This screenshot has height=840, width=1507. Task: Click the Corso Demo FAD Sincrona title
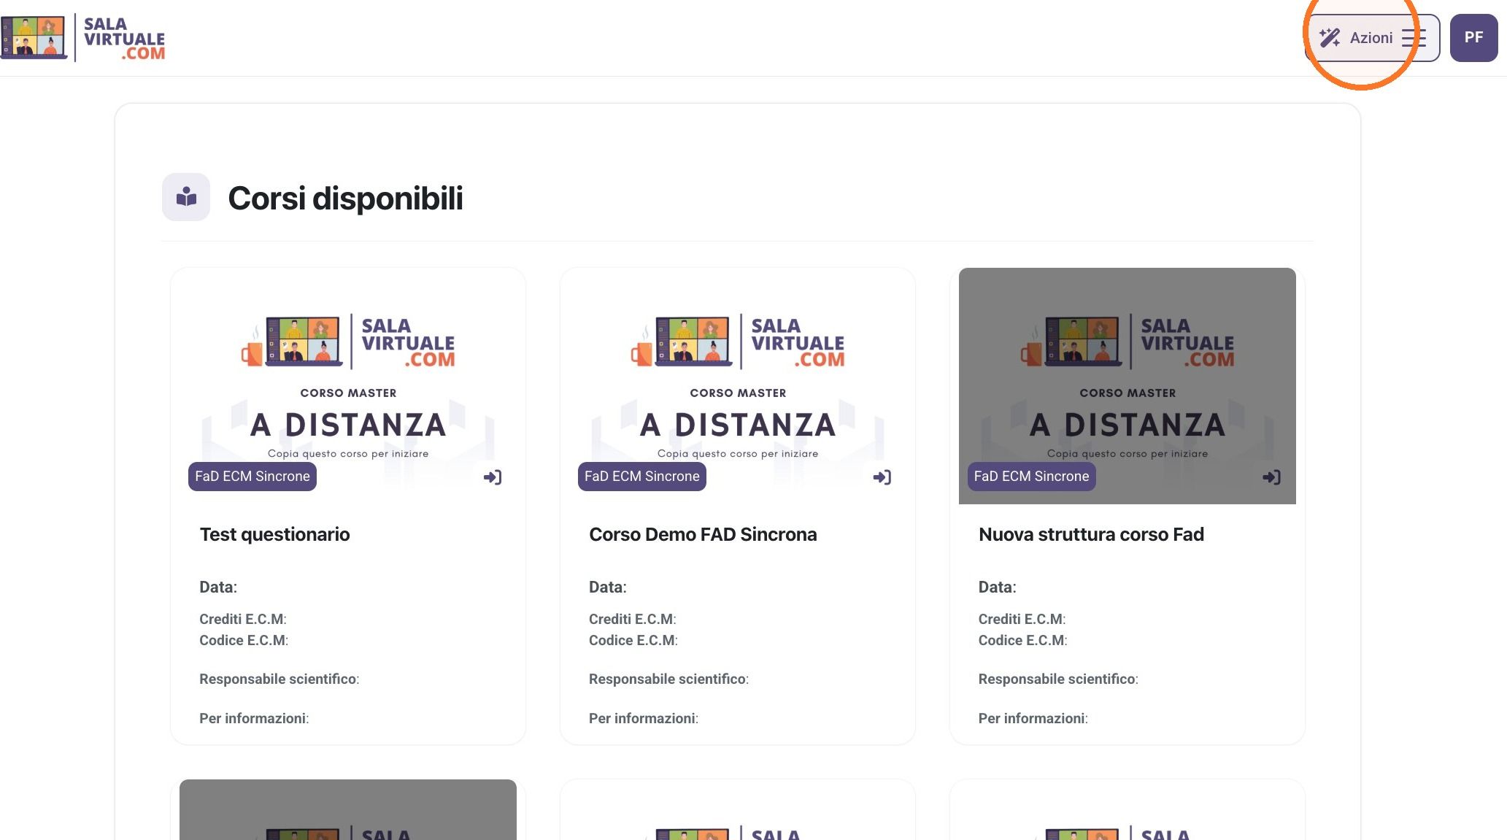point(703,535)
